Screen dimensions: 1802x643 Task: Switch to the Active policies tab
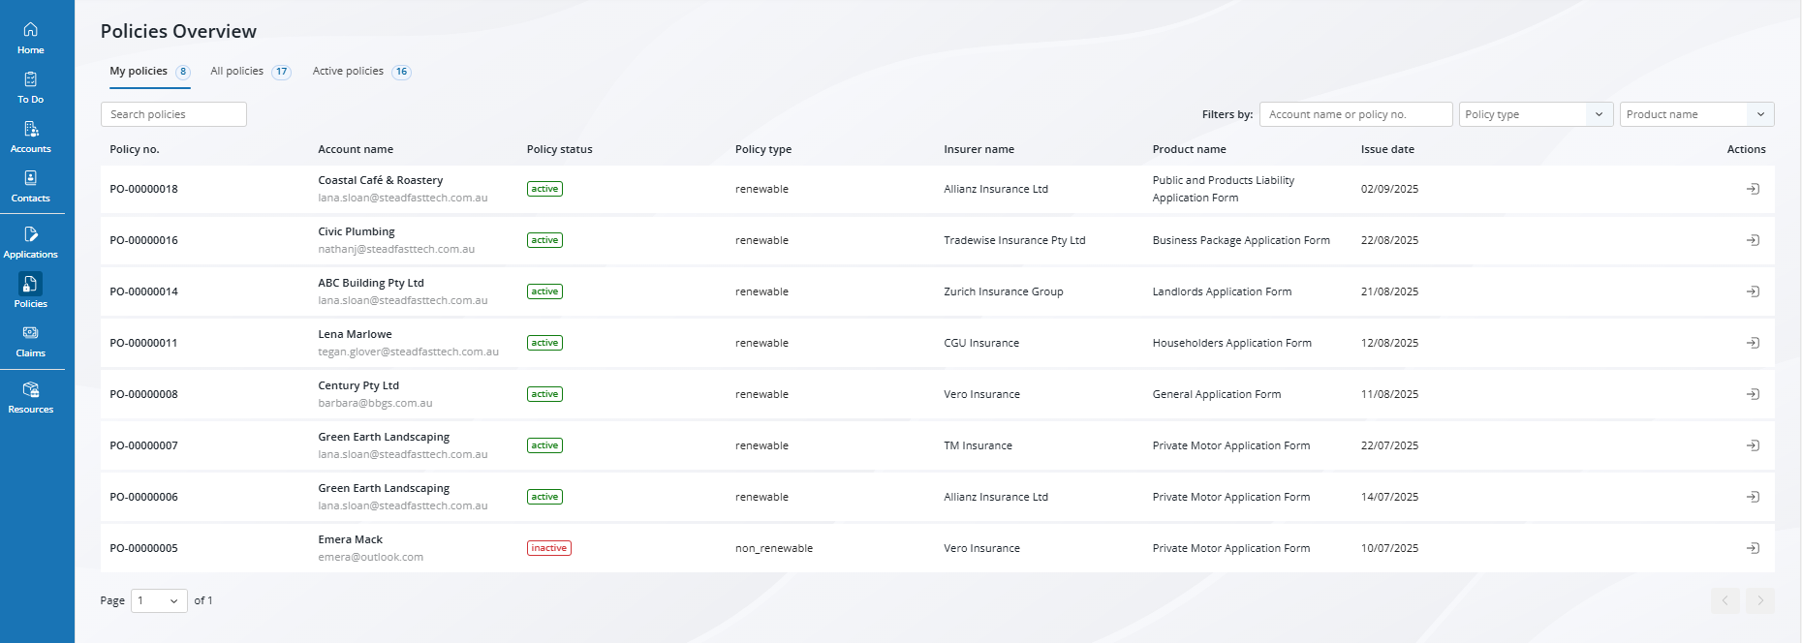click(360, 72)
